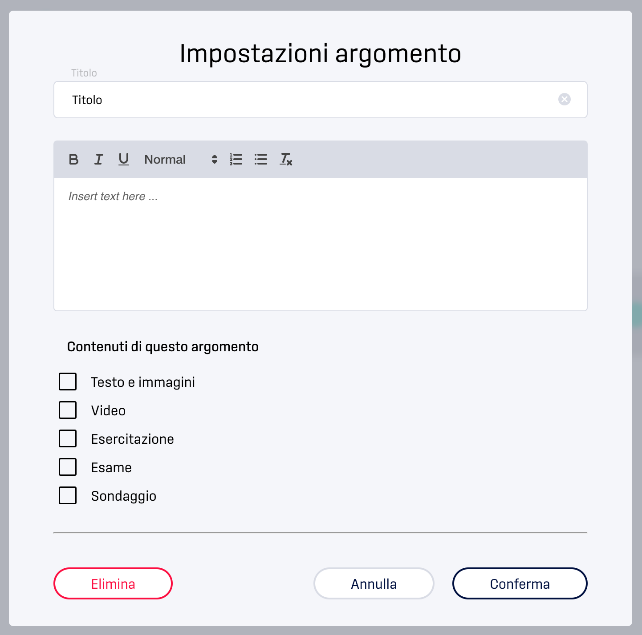Cancel with the Annulla button
642x635 pixels.
pos(374,583)
